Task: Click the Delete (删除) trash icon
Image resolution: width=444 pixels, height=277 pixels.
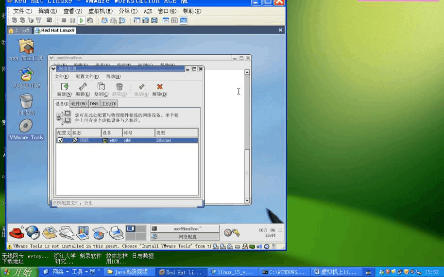Action: click(x=119, y=87)
